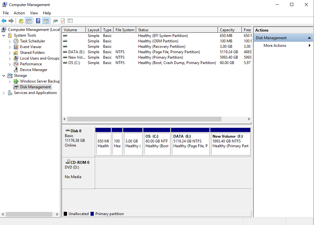
Task: Select the EFI System Partition volume row
Action: (157, 36)
